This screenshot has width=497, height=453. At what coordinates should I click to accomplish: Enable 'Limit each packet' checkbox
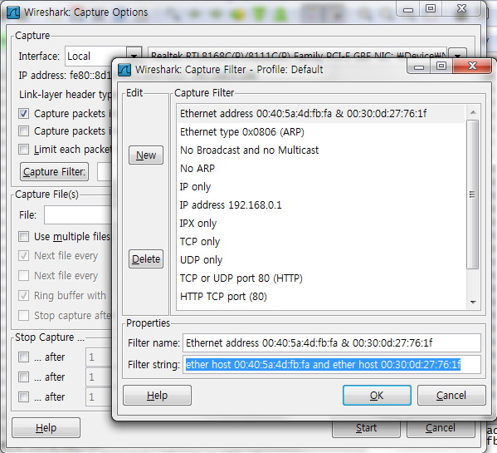[x=24, y=150]
